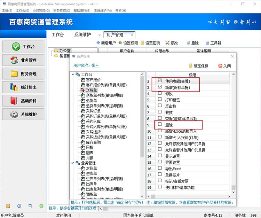Close the 用户管理 tab
The image size is (261, 218).
point(132,35)
